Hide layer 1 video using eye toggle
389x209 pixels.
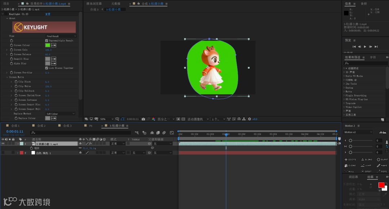[x=3, y=144]
